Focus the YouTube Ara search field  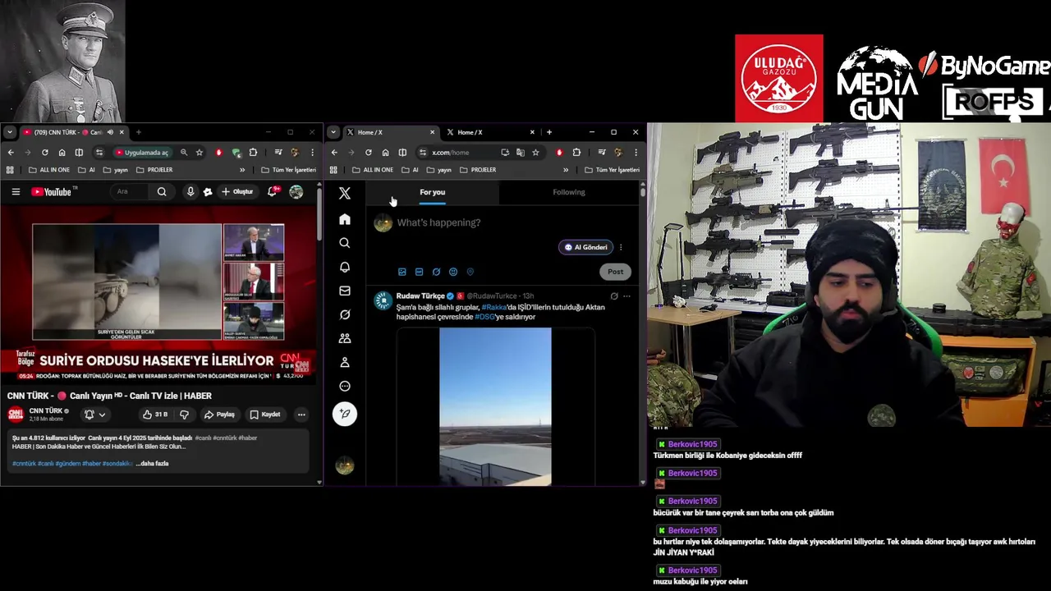click(131, 192)
